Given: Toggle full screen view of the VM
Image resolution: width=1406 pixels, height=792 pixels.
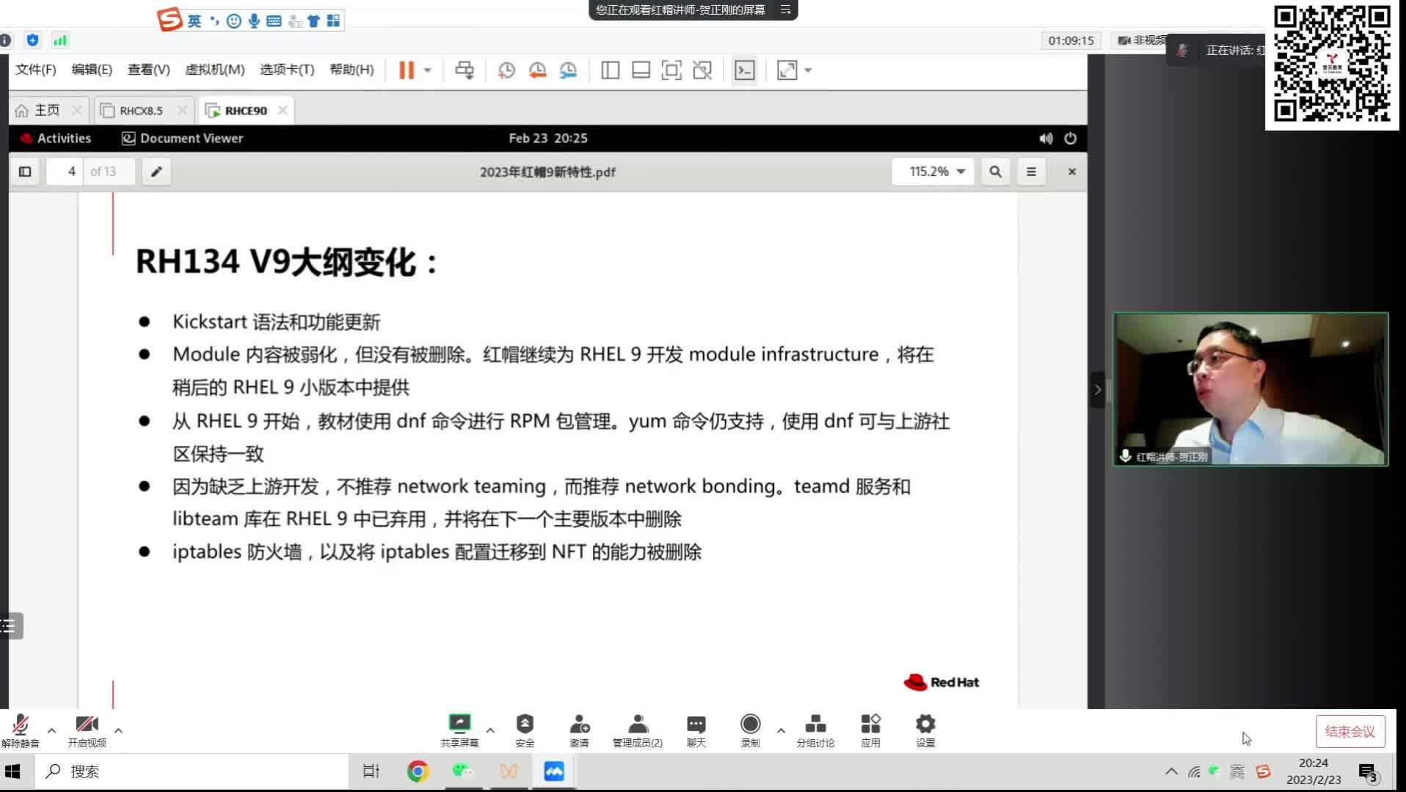Looking at the screenshot, I should pyautogui.click(x=787, y=70).
